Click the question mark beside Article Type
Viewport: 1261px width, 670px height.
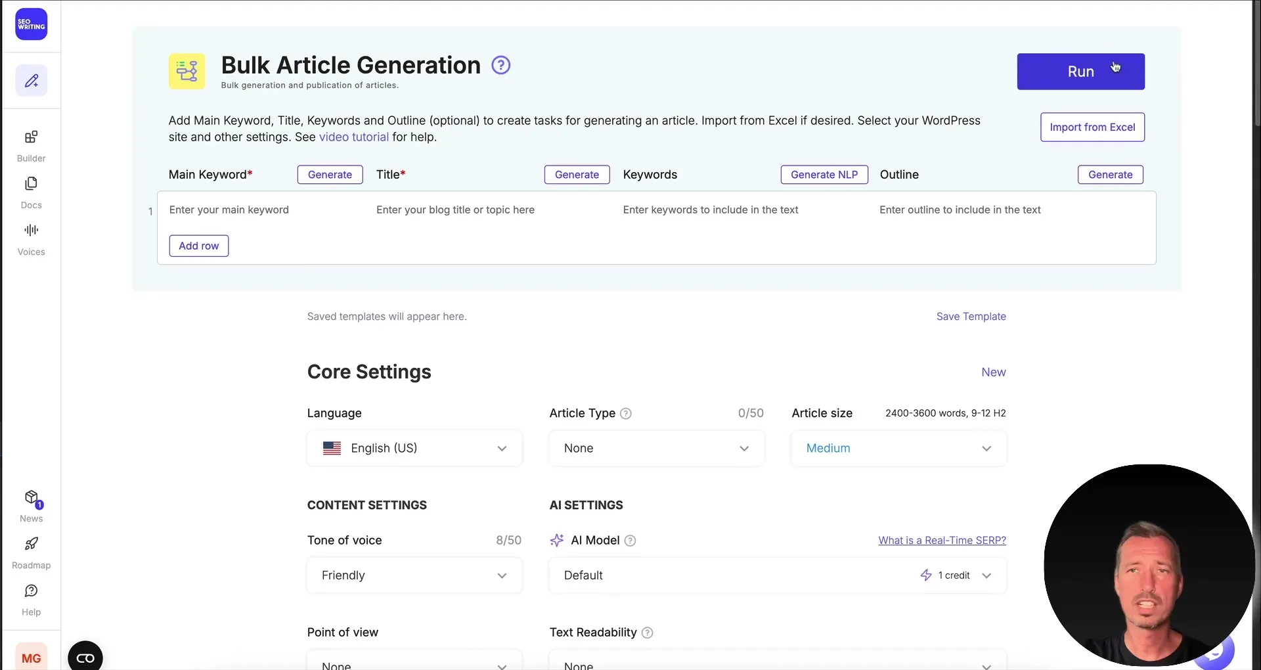pyautogui.click(x=626, y=413)
